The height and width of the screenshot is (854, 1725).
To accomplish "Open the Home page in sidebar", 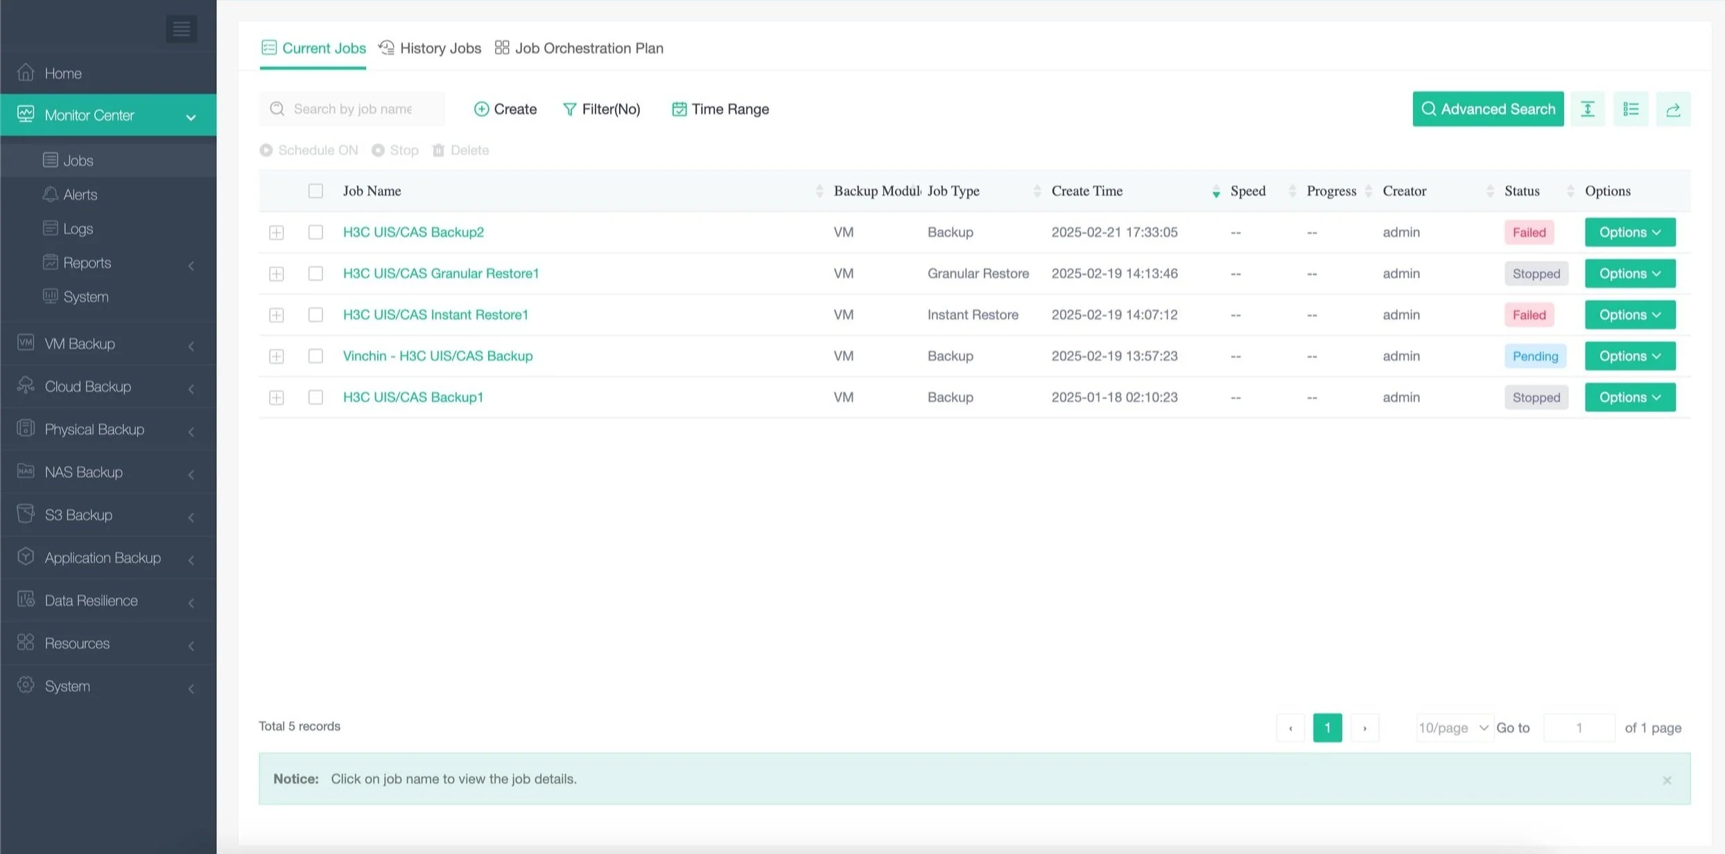I will 62,73.
